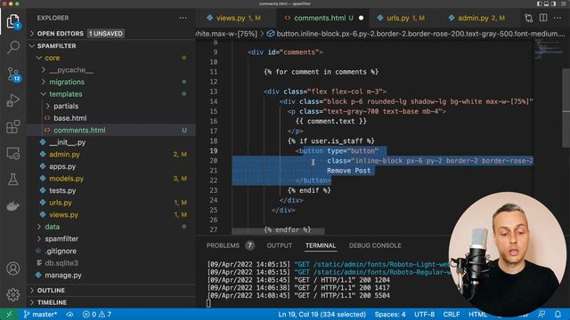This screenshot has width=570, height=320.
Task: Change line ending via CRLF status item
Action: pyautogui.click(x=452, y=314)
